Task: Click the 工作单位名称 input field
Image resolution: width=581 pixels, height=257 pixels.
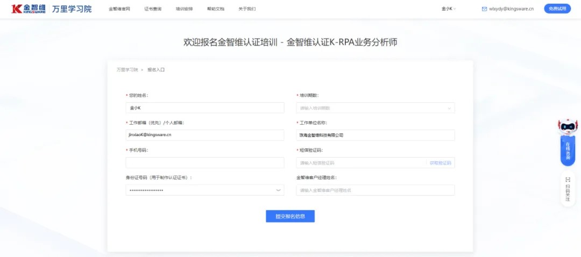Action: coord(375,135)
